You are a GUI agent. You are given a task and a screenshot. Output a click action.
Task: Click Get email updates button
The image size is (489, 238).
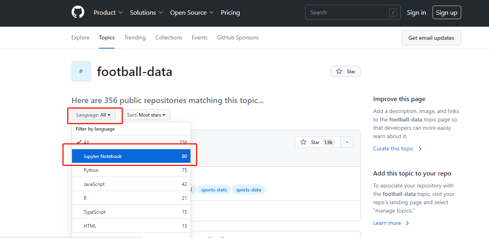coord(431,38)
